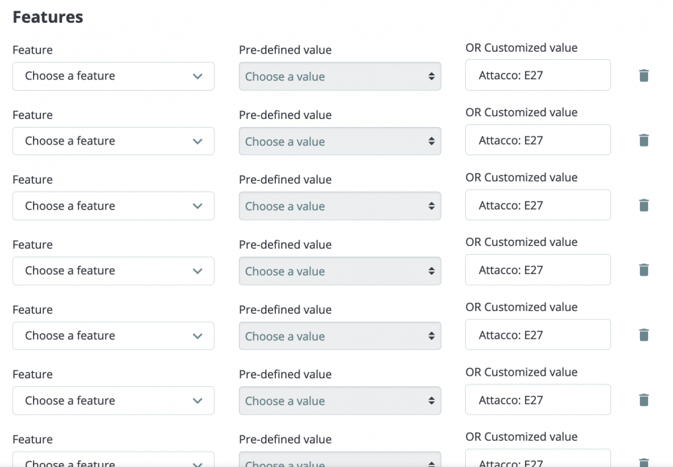Open the fourth 'Choose a feature' dropdown
This screenshot has height=467, width=673.
pos(113,271)
